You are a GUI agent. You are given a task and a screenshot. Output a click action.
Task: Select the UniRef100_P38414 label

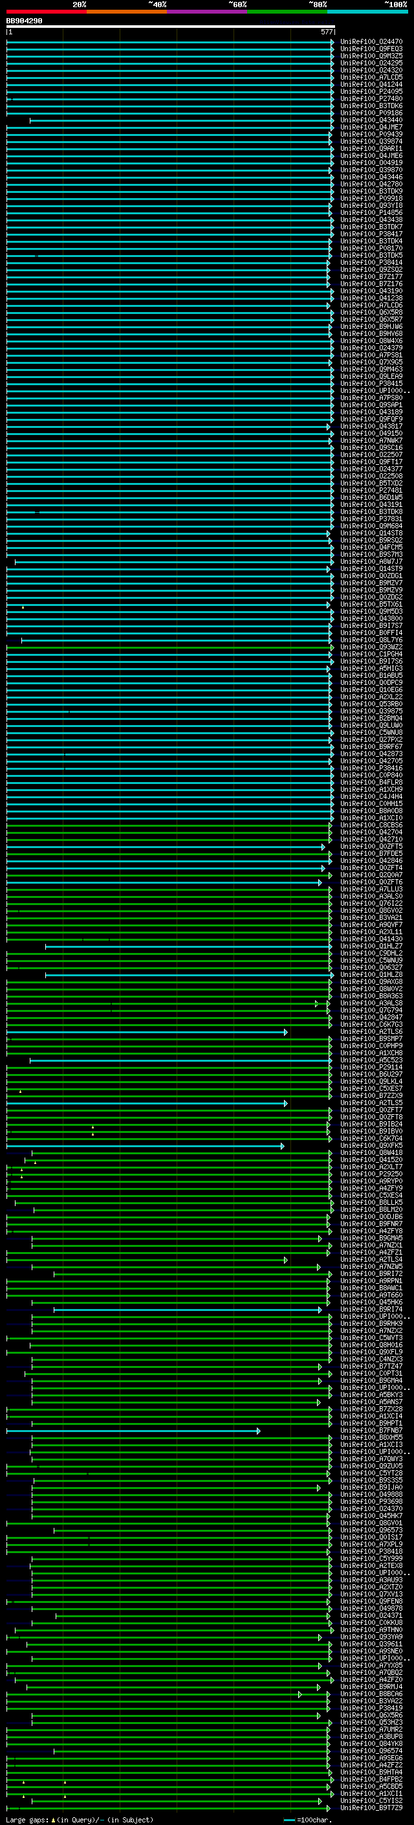pyautogui.click(x=371, y=262)
